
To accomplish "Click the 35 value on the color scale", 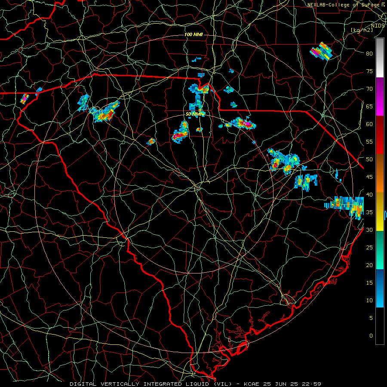I will 369,212.
